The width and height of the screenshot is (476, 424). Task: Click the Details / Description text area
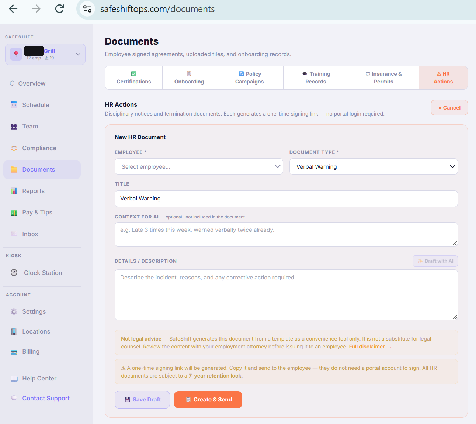[x=286, y=295]
